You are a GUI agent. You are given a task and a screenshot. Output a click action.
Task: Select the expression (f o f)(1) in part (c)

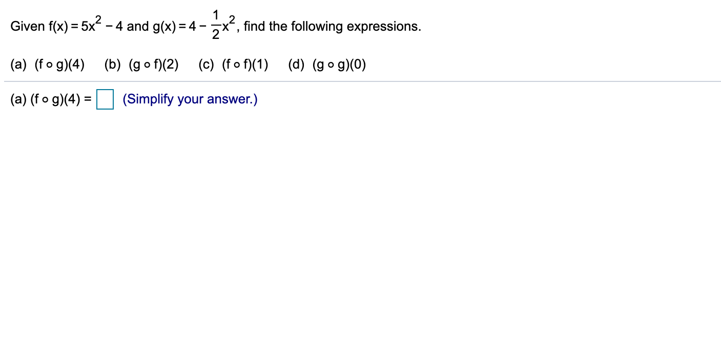[x=245, y=65]
